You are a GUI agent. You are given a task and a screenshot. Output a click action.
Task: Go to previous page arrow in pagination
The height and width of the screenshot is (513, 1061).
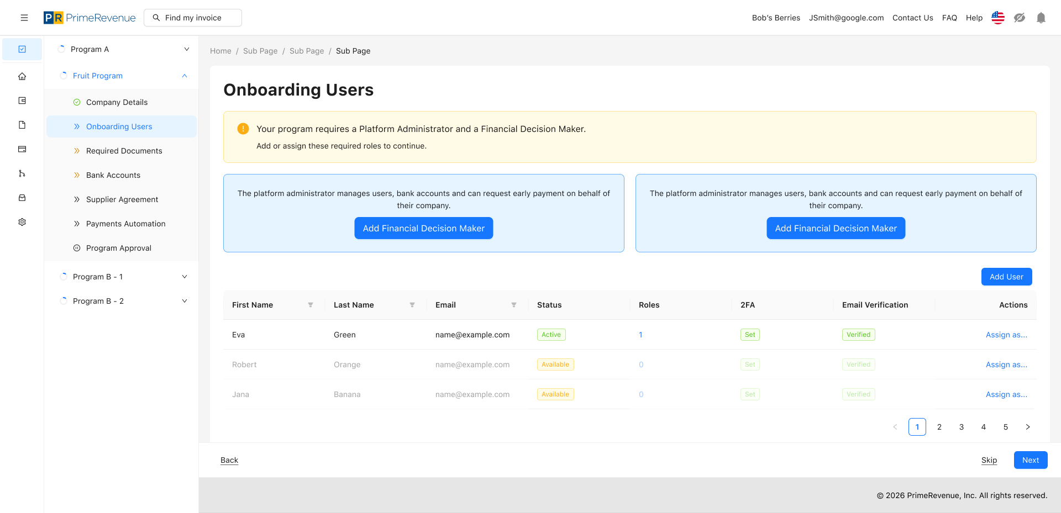pos(895,427)
